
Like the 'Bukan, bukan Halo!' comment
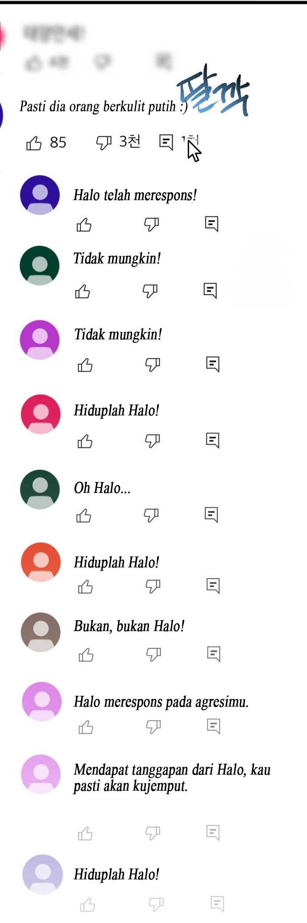[x=86, y=655]
